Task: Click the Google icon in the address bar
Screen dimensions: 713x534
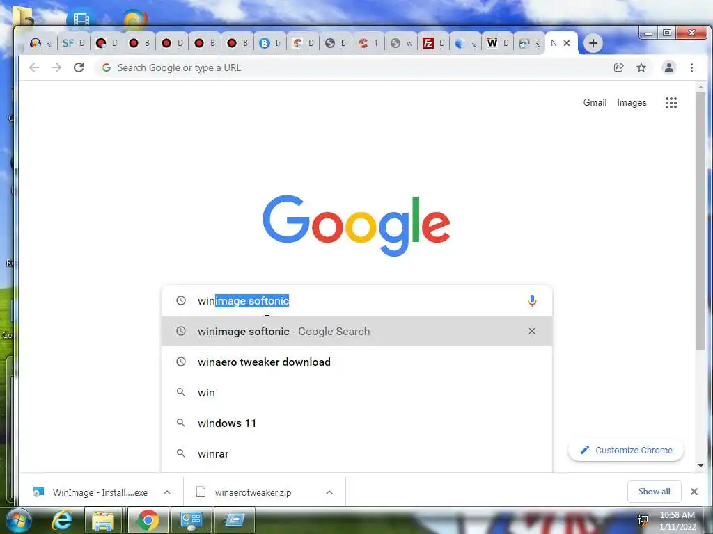Action: pos(107,67)
